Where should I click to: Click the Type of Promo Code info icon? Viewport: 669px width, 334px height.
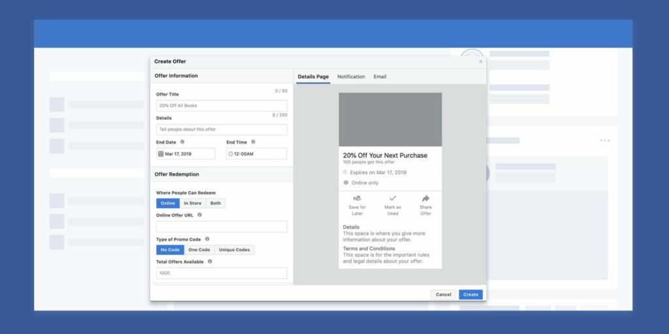click(207, 239)
